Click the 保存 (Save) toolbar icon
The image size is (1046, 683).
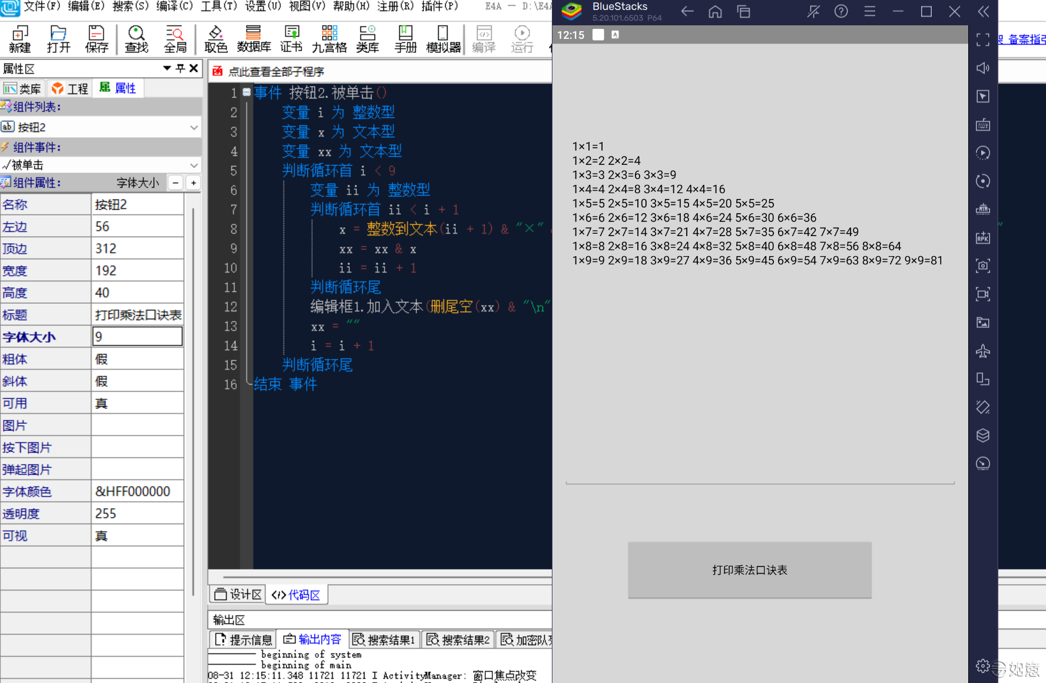[97, 39]
